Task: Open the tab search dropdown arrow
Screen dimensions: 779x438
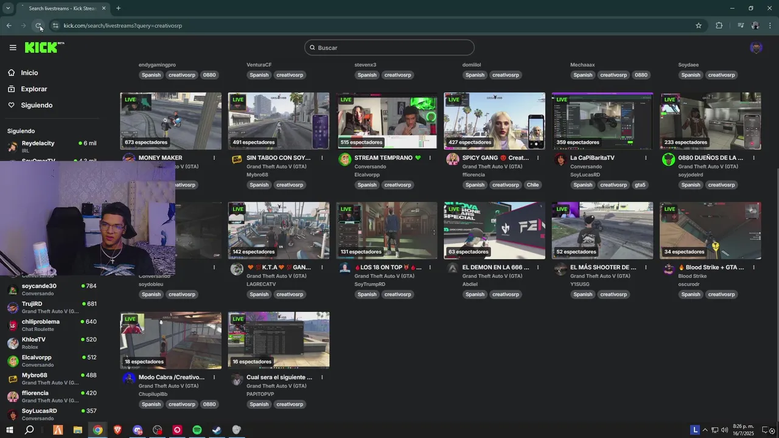Action: point(8,9)
